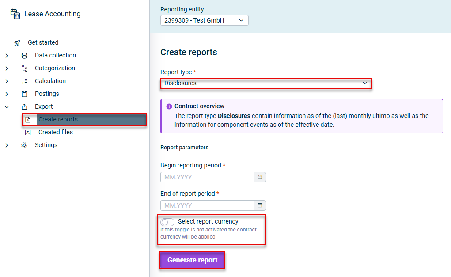
Task: Select the Export share icon
Action: (24, 106)
